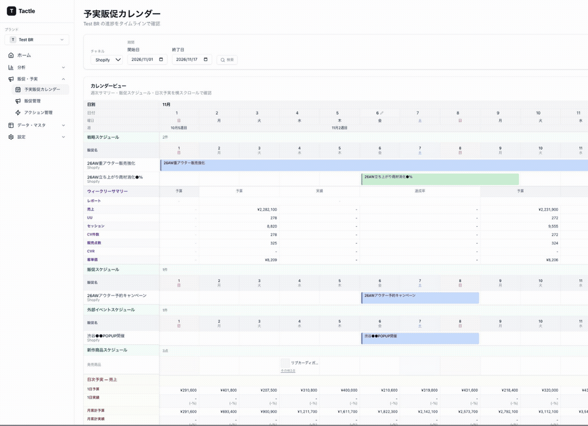Click the 8,820 sessions value
Image resolution: width=588 pixels, height=426 pixels.
click(272, 227)
